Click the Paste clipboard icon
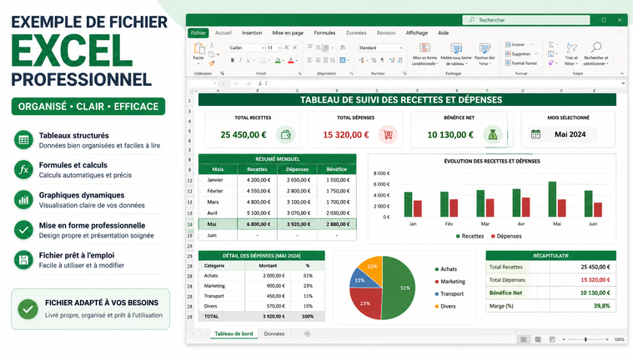633x356 pixels. pyautogui.click(x=198, y=50)
